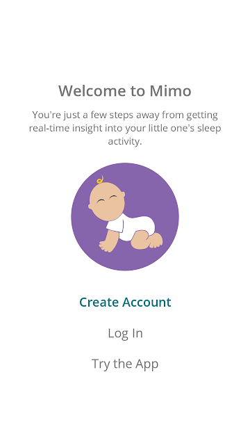Image resolution: width=250 pixels, height=445 pixels.
Task: Tap the baby's yellow hair curl
Action: [x=100, y=179]
